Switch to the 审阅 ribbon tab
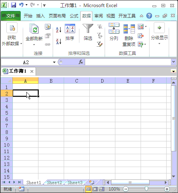 [99, 16]
